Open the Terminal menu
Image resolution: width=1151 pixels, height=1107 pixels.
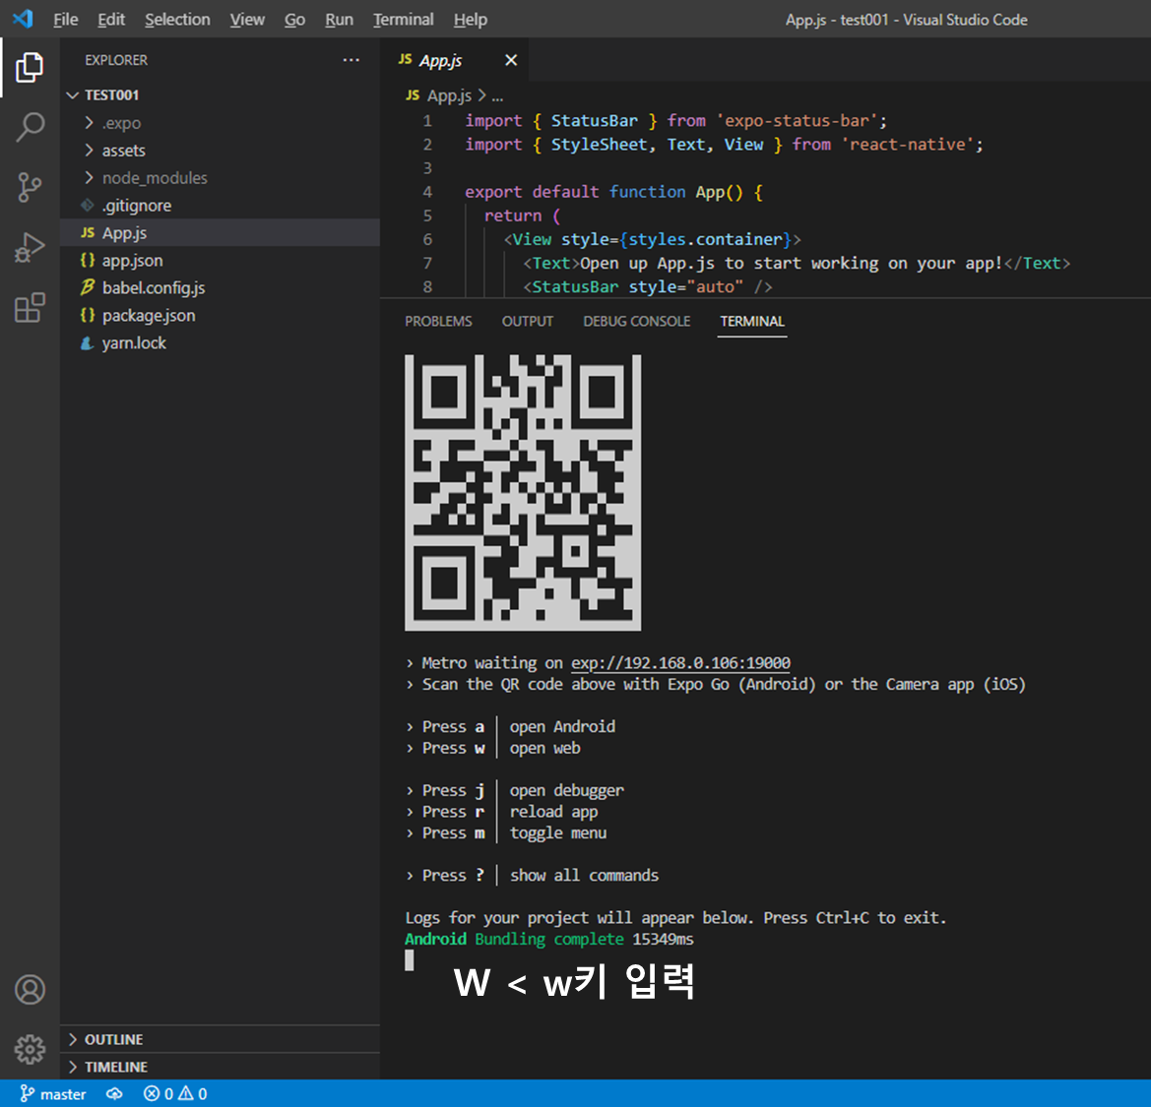[403, 20]
